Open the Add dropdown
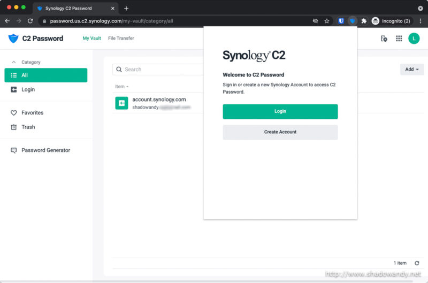 [412, 70]
